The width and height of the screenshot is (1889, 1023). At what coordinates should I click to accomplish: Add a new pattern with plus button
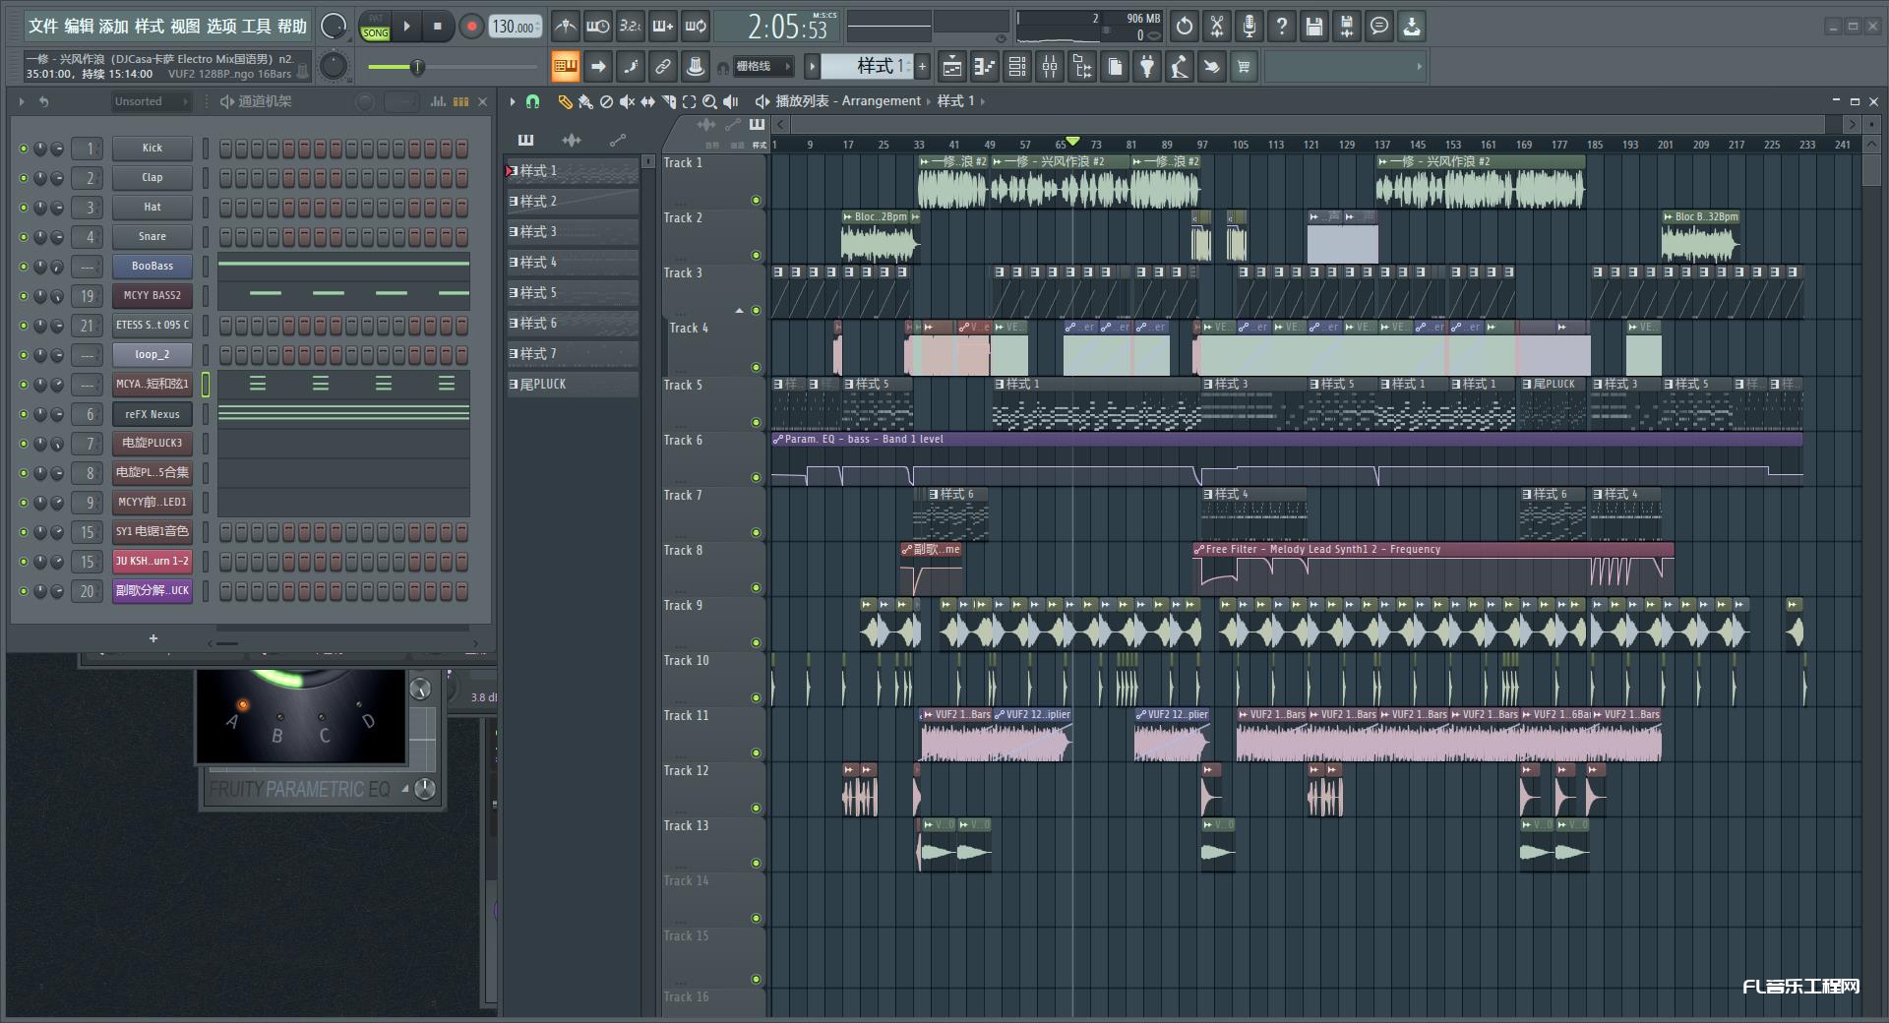coord(922,66)
